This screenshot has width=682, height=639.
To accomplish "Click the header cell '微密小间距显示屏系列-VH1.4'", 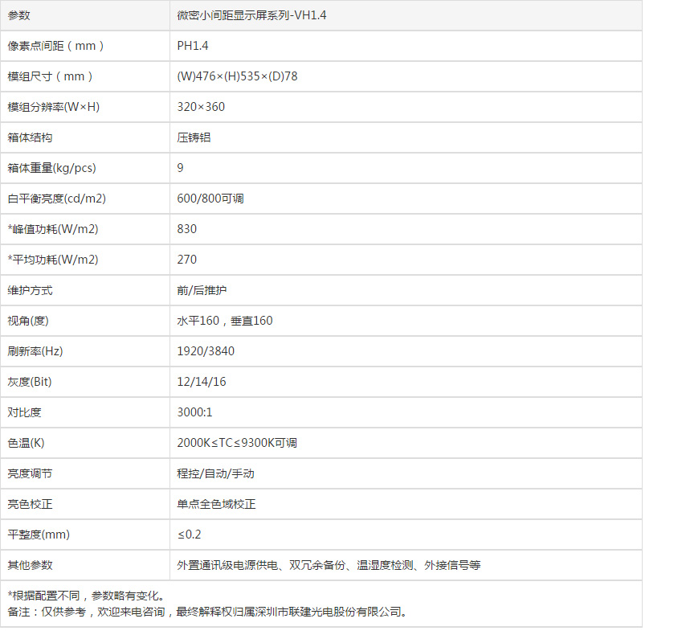I will pyautogui.click(x=251, y=15).
